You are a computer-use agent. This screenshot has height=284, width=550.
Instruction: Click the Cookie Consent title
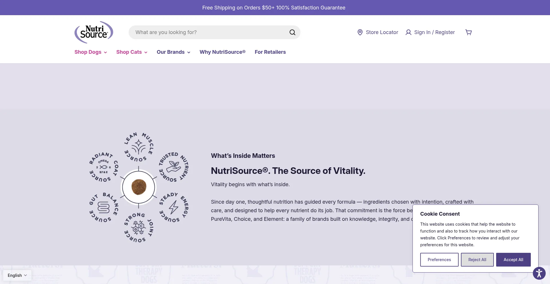440,214
